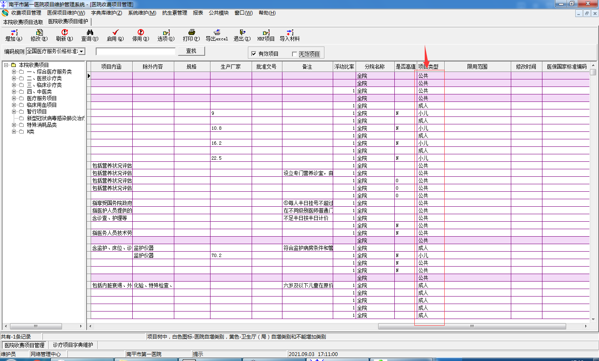Open the 字典库维护(Z) menu
Viewport: 599px width, 361px height.
[106, 13]
